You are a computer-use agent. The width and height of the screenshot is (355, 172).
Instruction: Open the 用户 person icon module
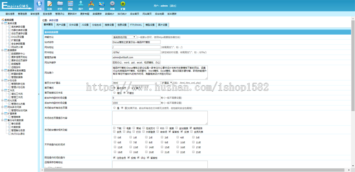click(x=81, y=5)
